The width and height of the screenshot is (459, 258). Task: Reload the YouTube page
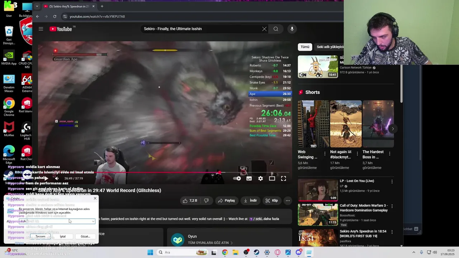55,16
